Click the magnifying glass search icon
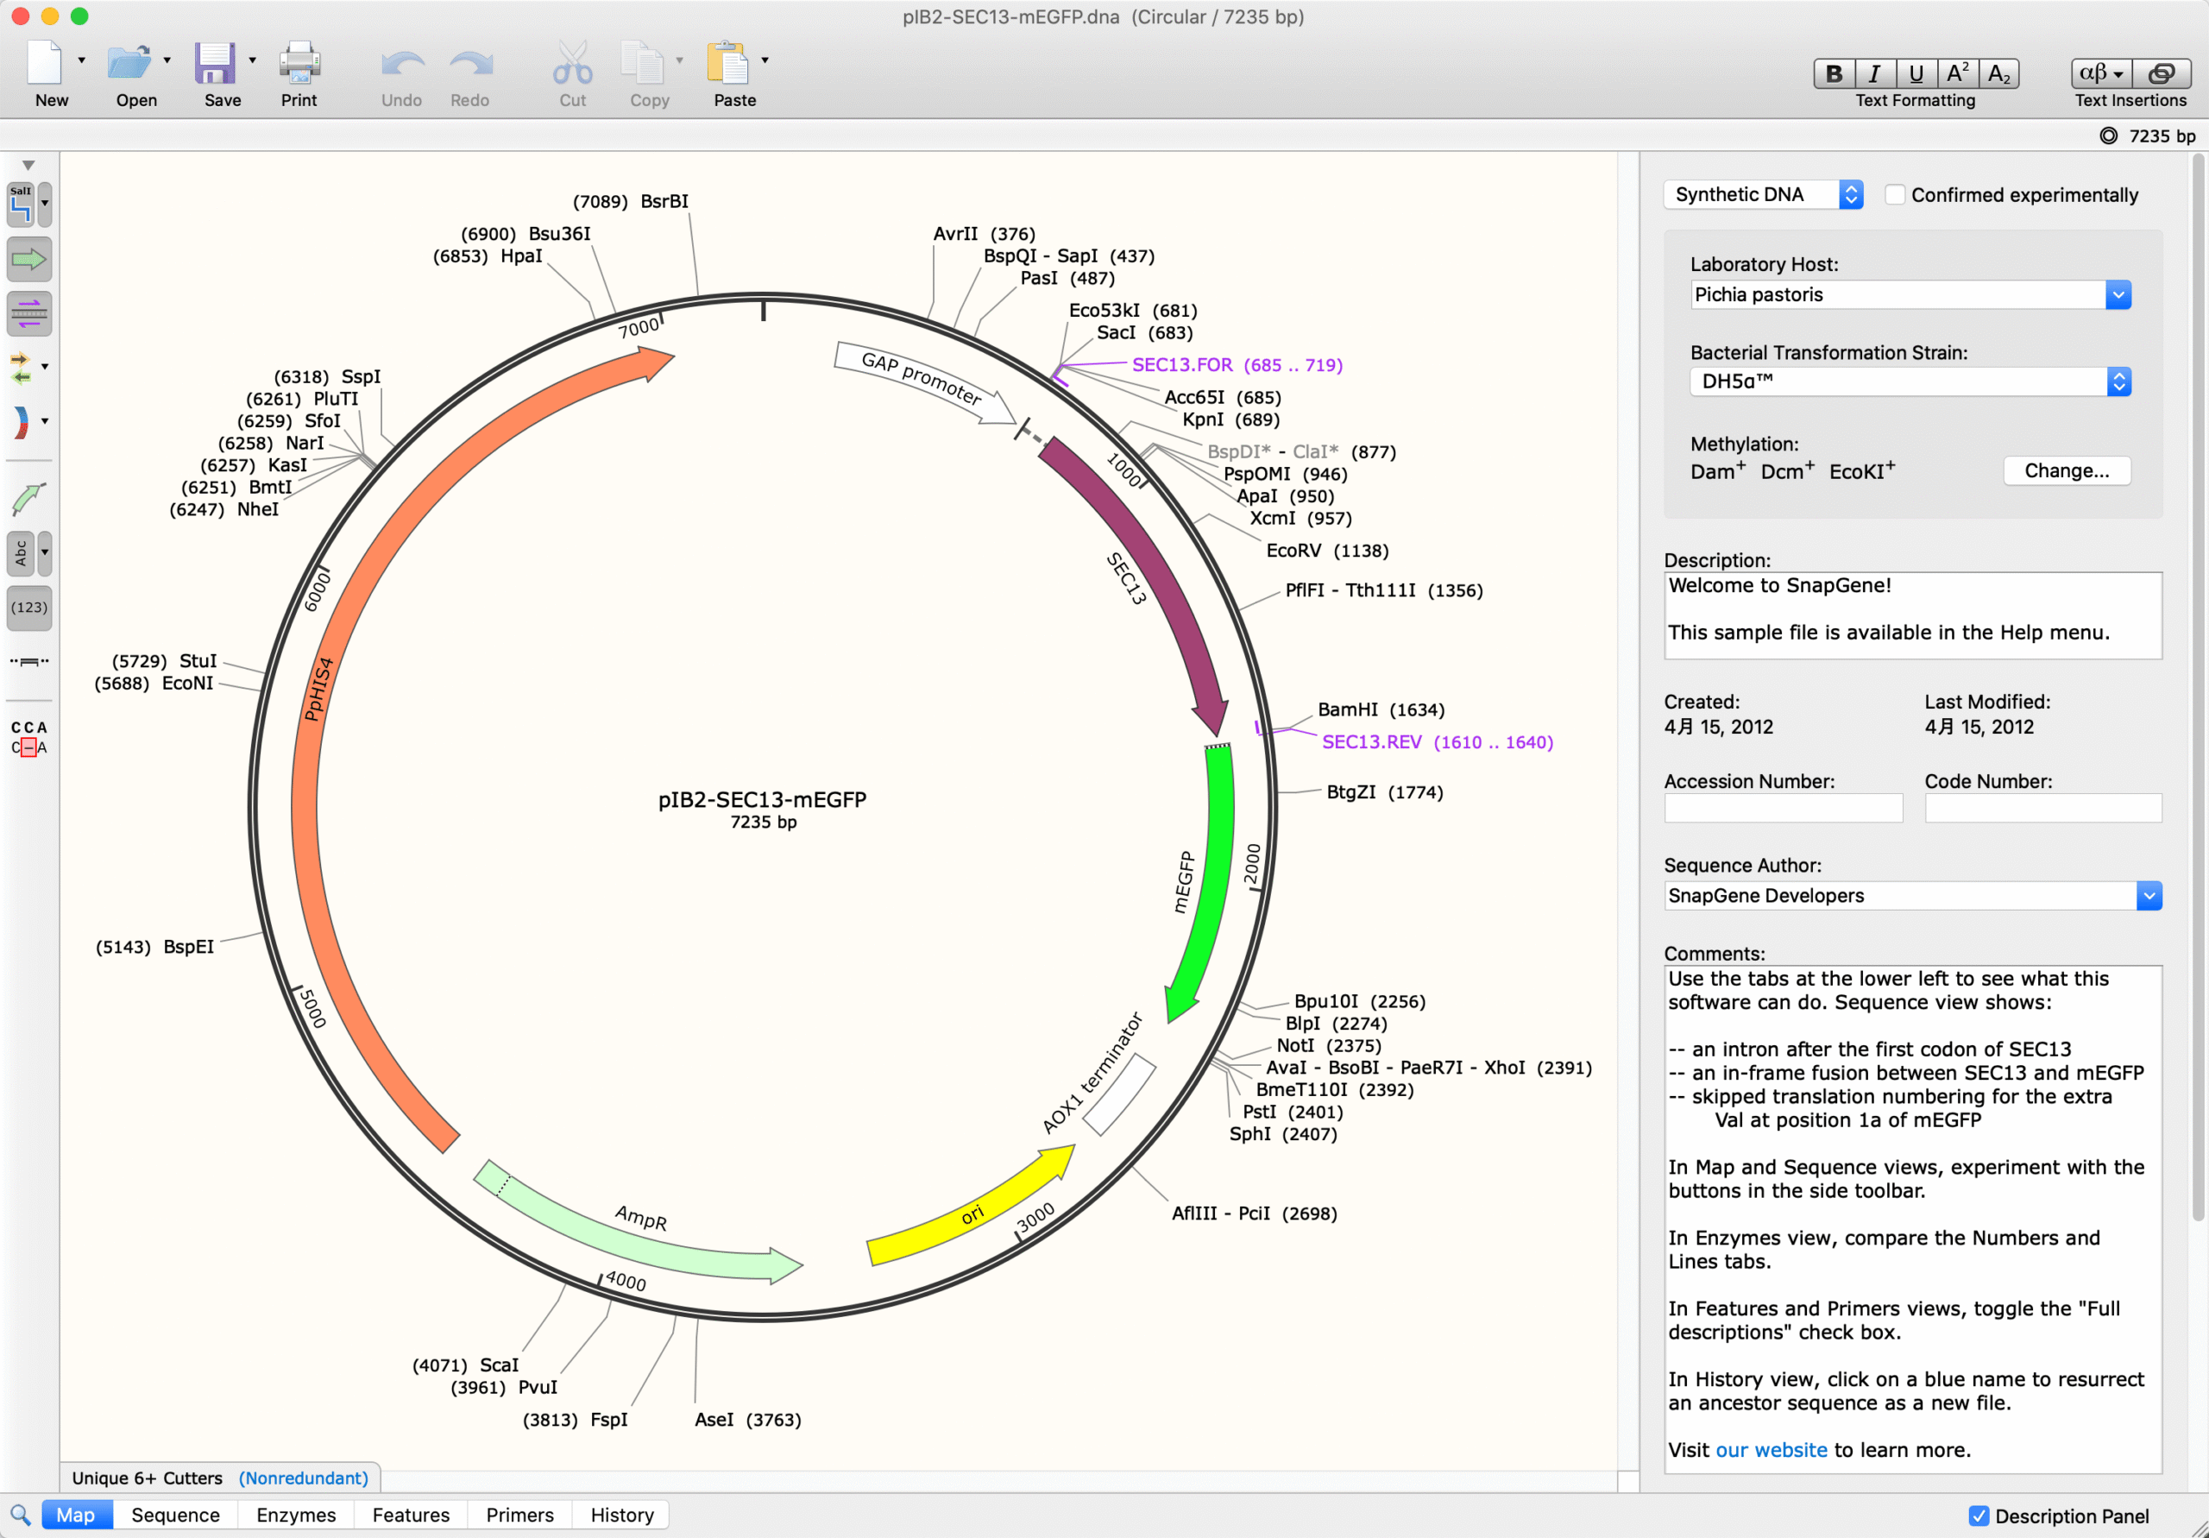 [x=20, y=1514]
